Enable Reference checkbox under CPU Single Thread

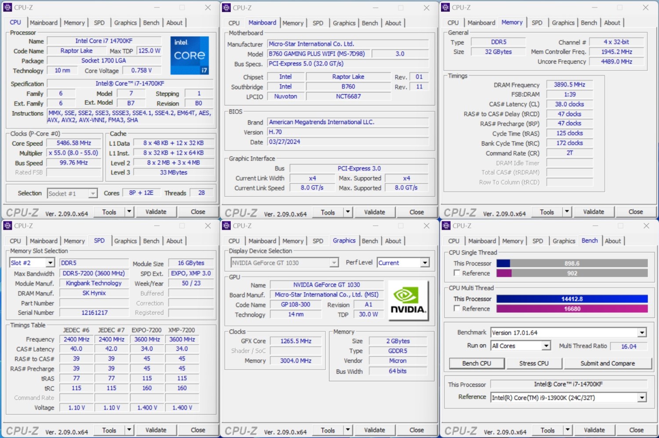click(x=457, y=273)
